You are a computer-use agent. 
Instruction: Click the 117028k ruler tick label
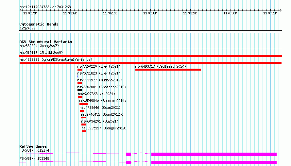(x=150, y=13)
